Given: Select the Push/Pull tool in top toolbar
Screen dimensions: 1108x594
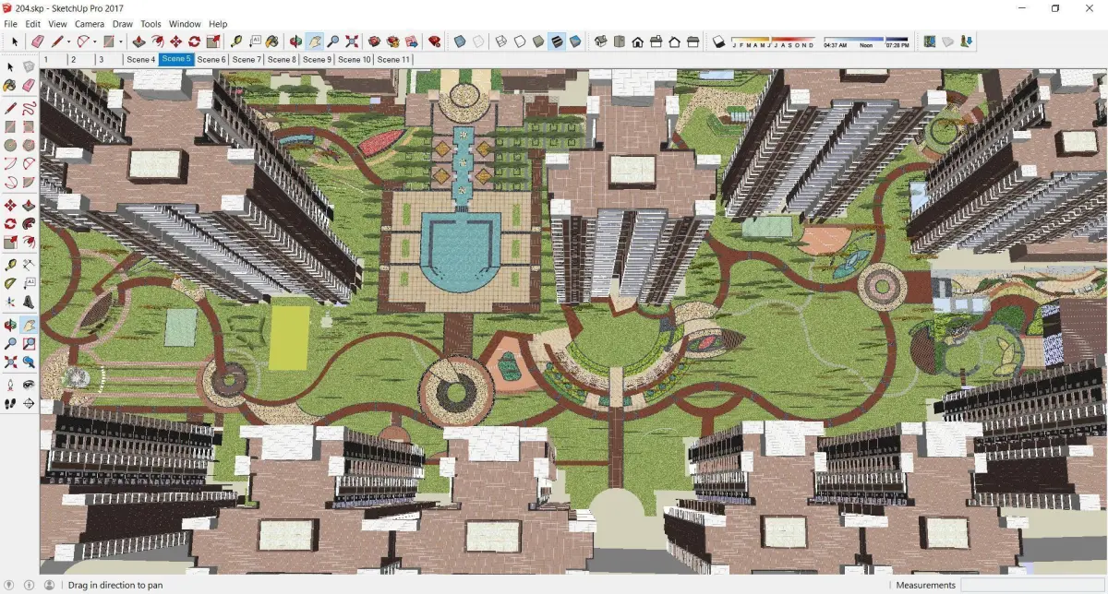Looking at the screenshot, I should 138,42.
